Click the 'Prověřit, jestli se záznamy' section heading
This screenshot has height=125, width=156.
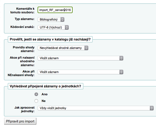51,39
